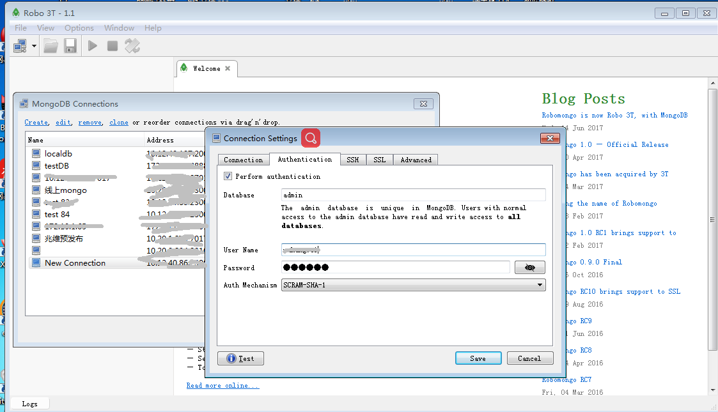The image size is (718, 412).
Task: Select the 线上mongo connection icon
Action: (x=36, y=190)
